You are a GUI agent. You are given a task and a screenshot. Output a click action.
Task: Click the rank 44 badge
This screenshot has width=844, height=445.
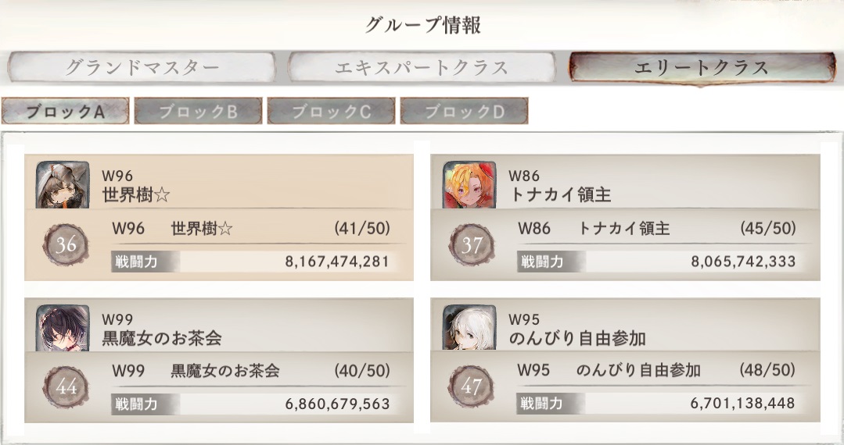coord(66,387)
